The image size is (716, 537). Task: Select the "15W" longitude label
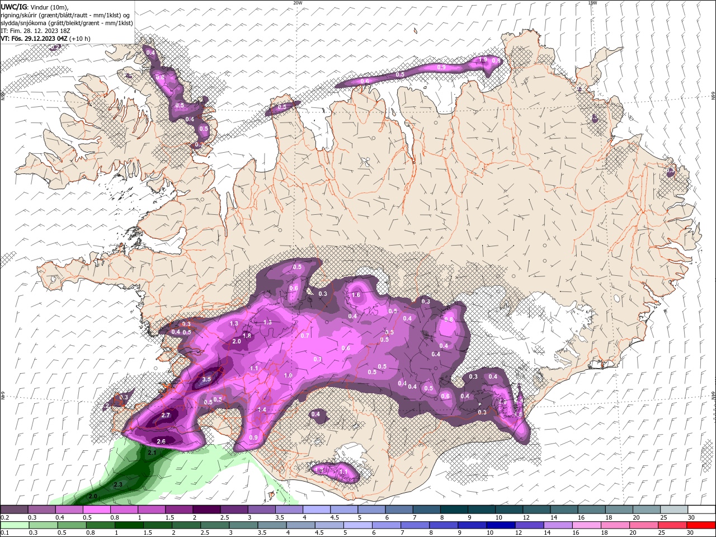click(x=592, y=3)
